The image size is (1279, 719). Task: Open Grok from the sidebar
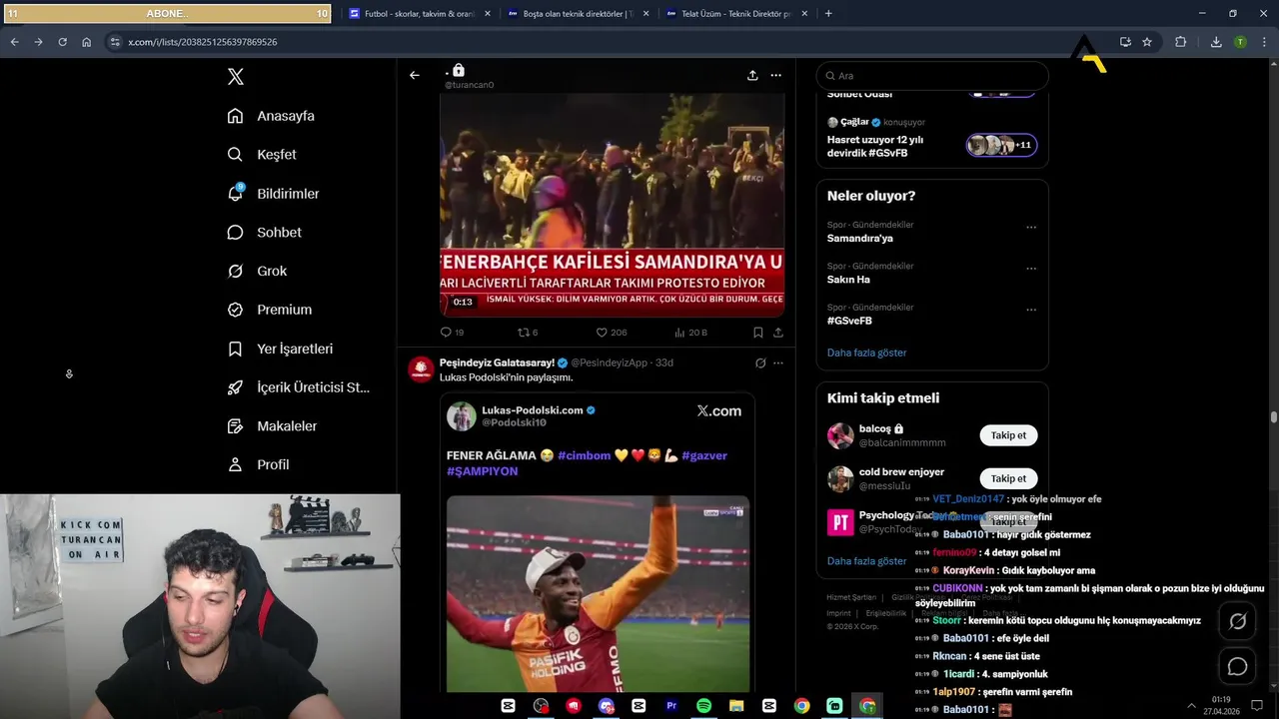257,271
